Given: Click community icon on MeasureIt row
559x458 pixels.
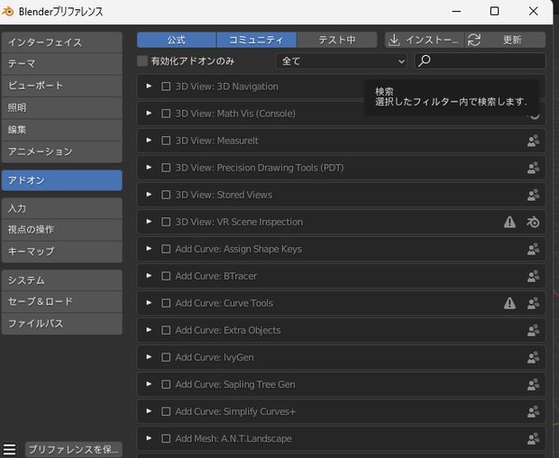Looking at the screenshot, I should [533, 141].
